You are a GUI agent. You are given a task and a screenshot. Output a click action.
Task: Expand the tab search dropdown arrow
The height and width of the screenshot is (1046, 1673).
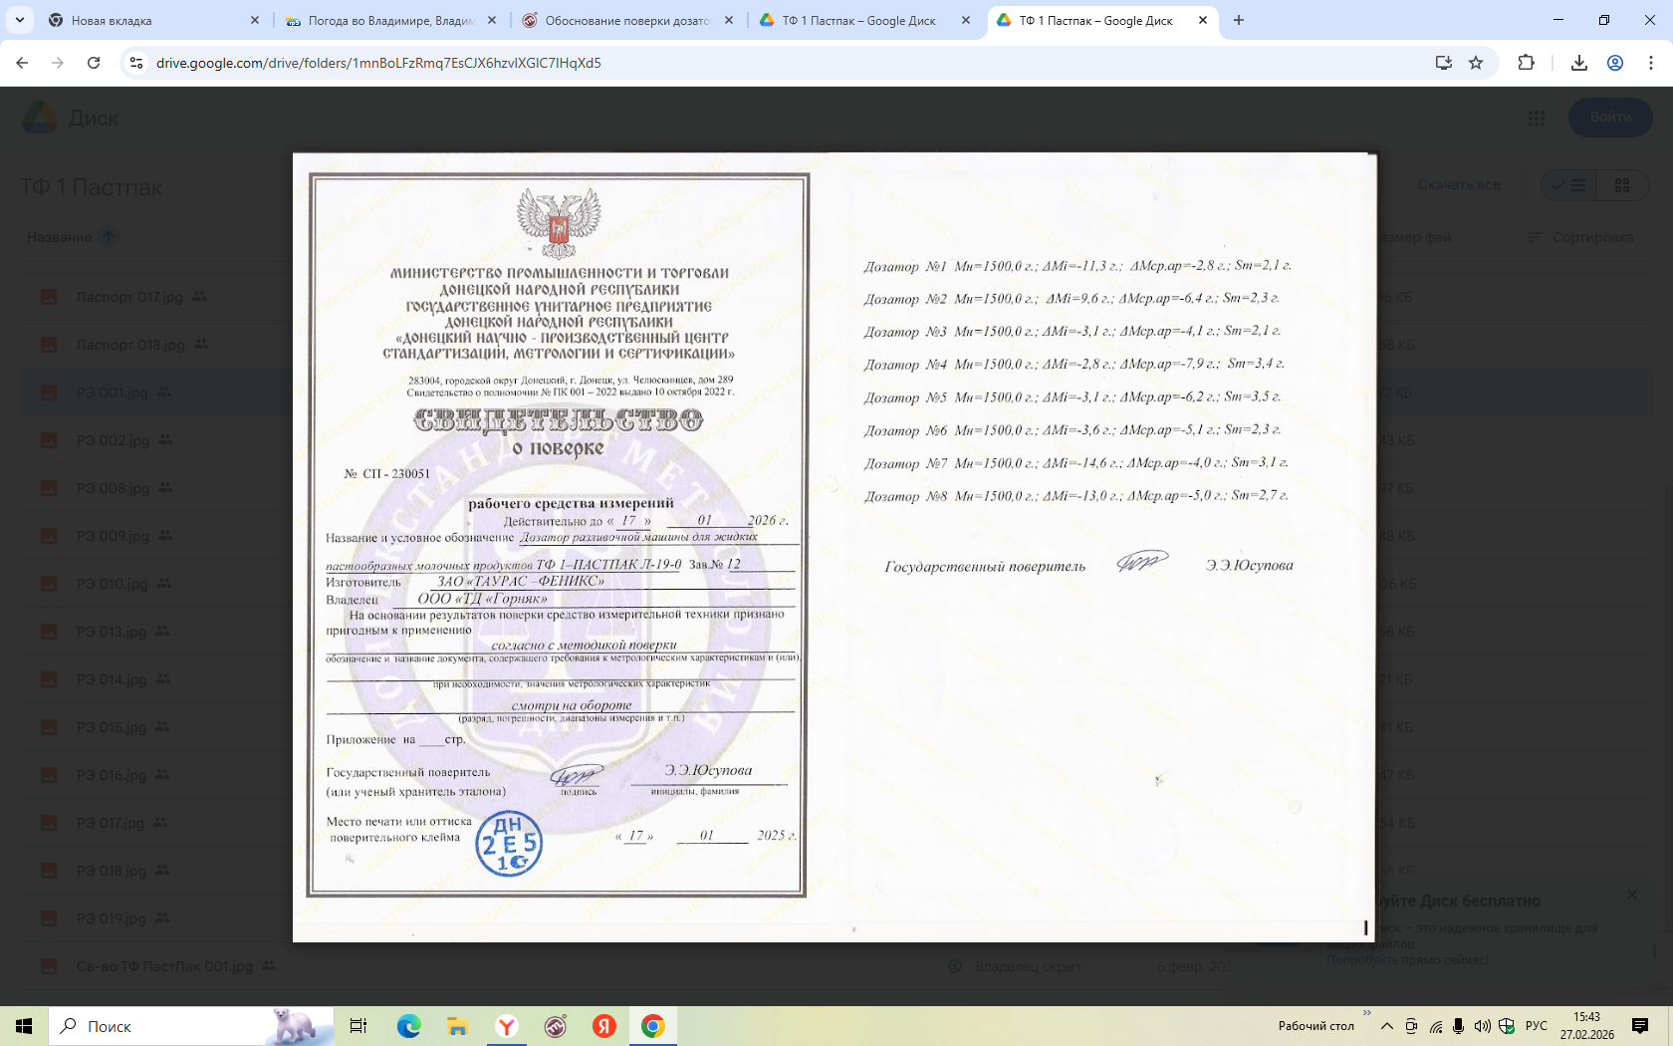point(20,20)
